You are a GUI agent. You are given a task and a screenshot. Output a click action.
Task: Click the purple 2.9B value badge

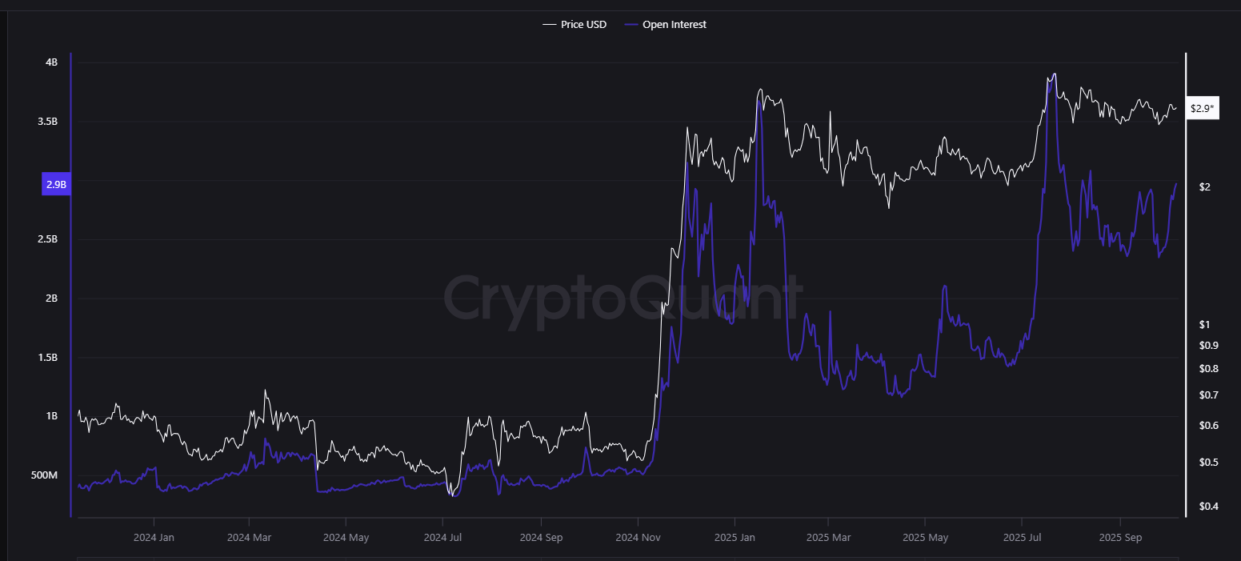(57, 186)
